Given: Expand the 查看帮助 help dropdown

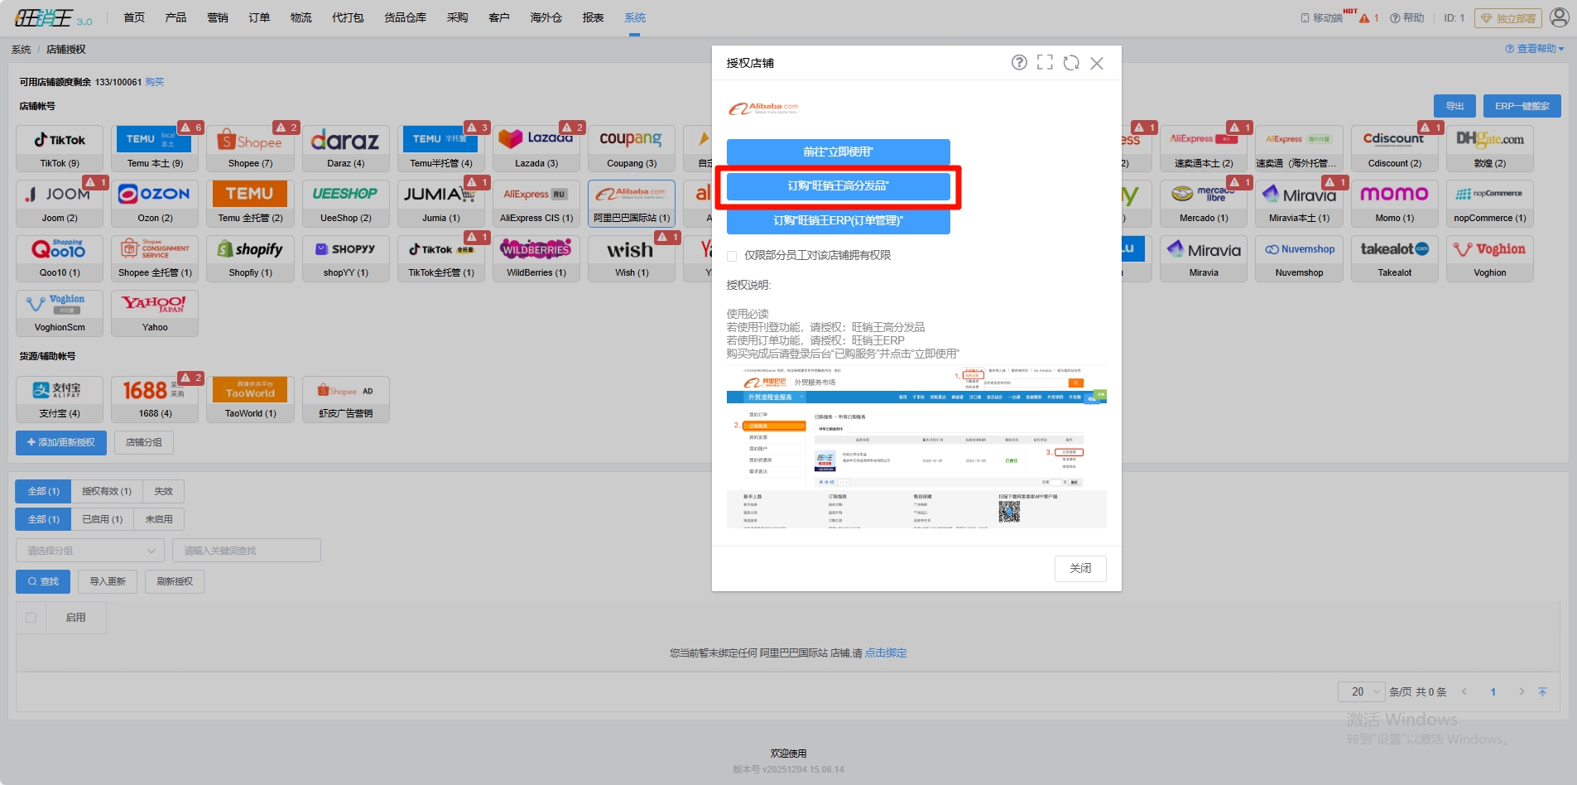Looking at the screenshot, I should click(x=1535, y=50).
